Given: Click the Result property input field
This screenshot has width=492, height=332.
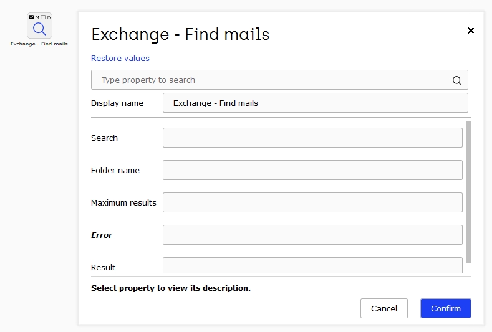Looking at the screenshot, I should coord(312,265).
